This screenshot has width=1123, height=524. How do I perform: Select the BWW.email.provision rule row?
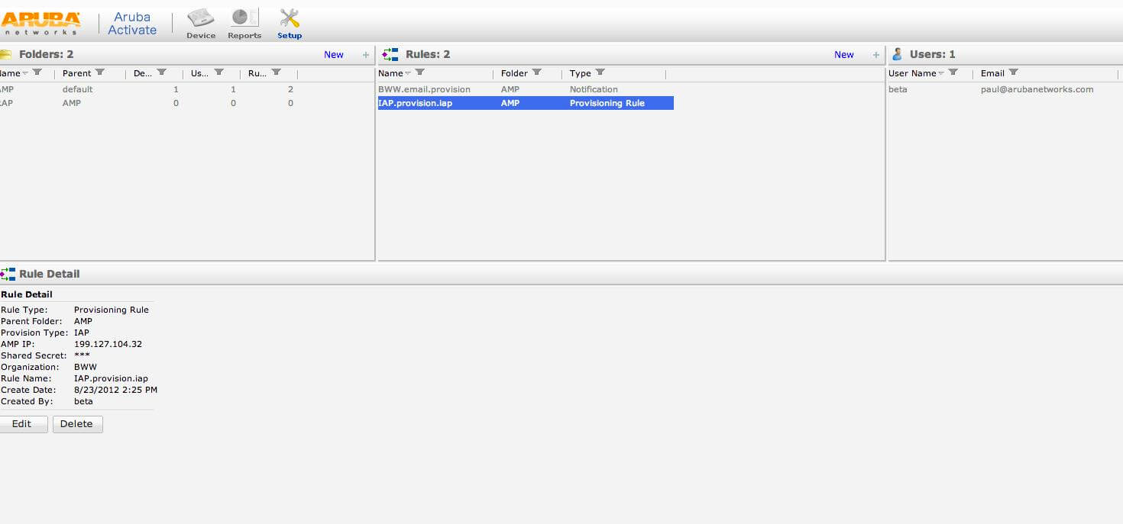pos(424,89)
